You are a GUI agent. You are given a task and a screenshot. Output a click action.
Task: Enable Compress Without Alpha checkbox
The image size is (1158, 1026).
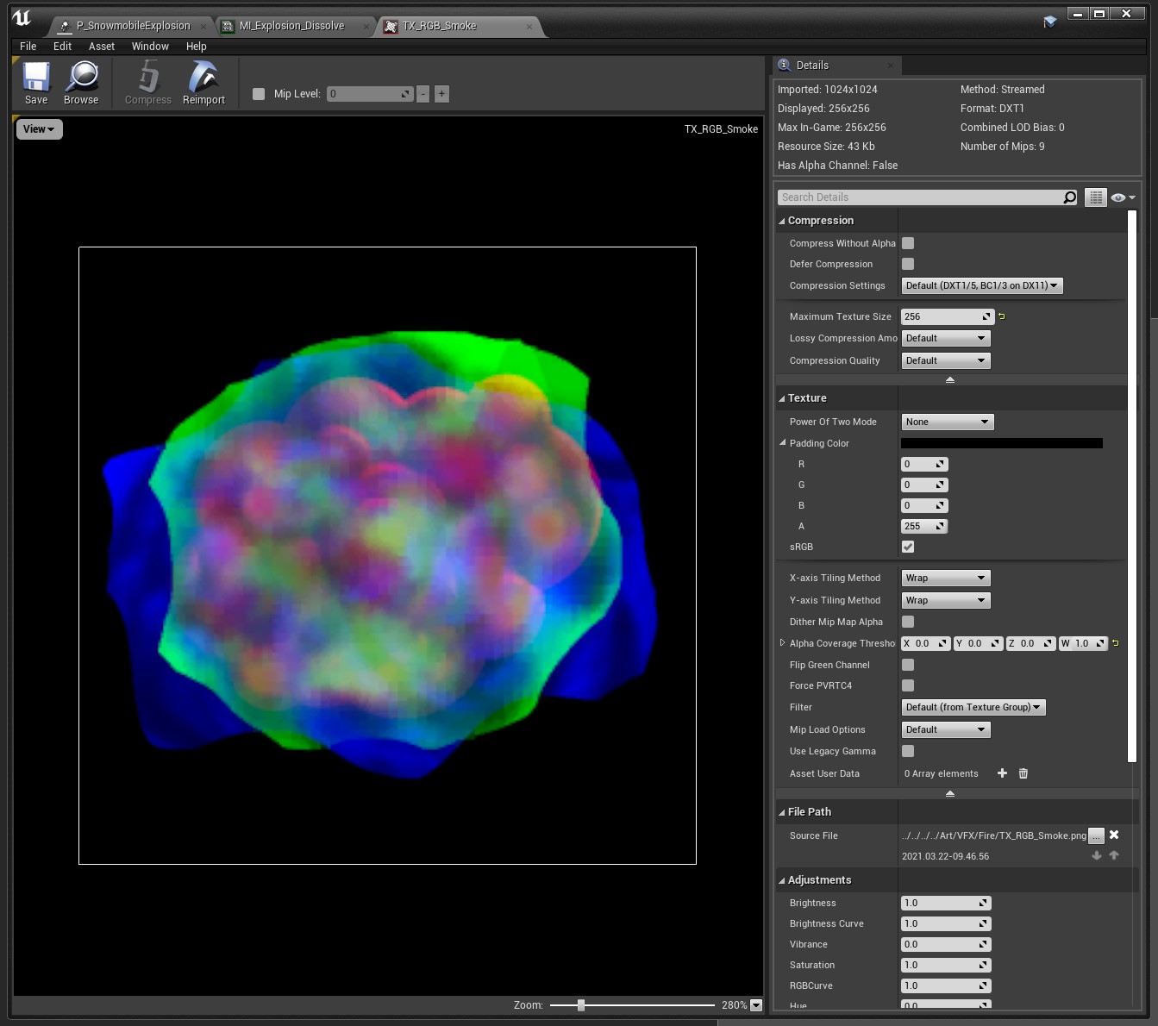(x=908, y=243)
